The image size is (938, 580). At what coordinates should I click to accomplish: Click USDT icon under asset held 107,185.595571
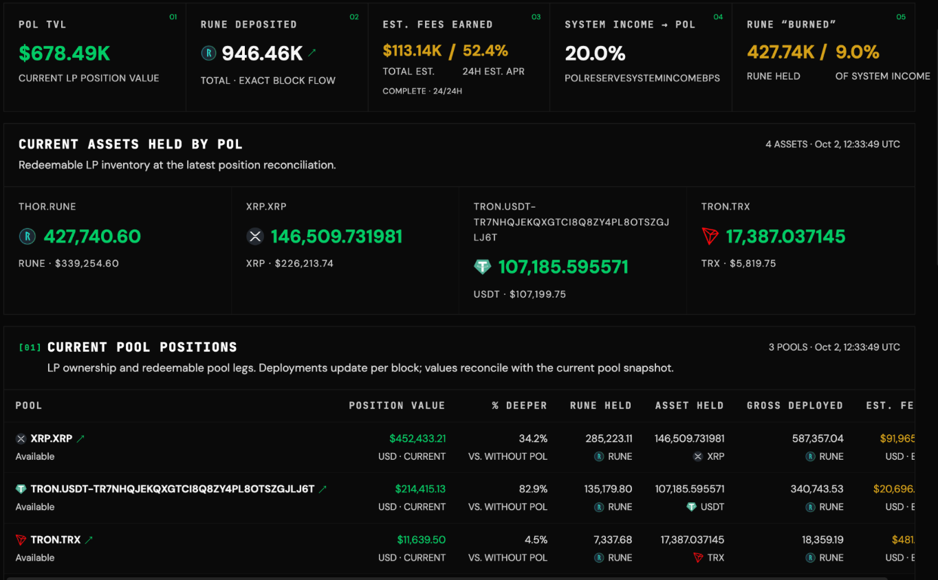pos(691,507)
